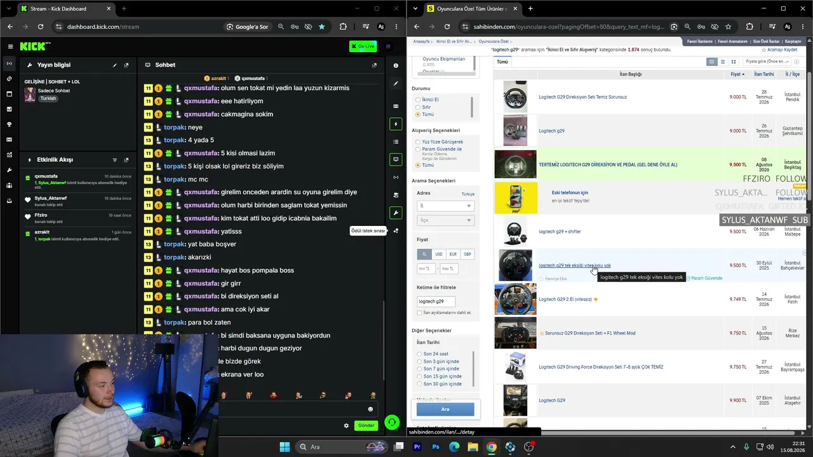The image size is (813, 457).
Task: Open the İlçe district dropdown
Action: click(x=445, y=220)
